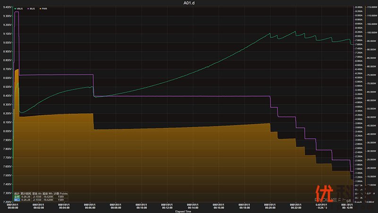Click the 00:10:00 time axis tick
The width and height of the screenshot is (378, 213).
pos(141,206)
